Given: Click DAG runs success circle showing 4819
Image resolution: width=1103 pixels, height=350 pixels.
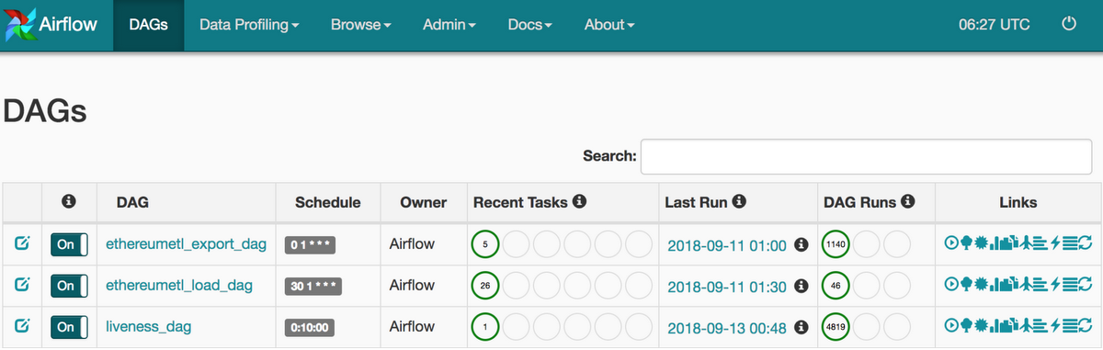Looking at the screenshot, I should tap(836, 327).
